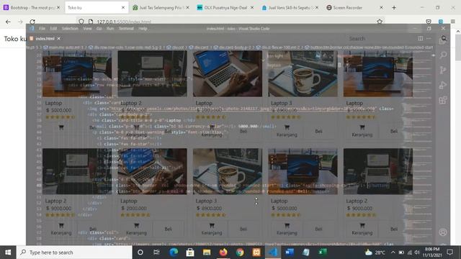The height and width of the screenshot is (259, 461).
Task: Click Beli on bottom-row Laptop 3 card
Action: (x=243, y=229)
